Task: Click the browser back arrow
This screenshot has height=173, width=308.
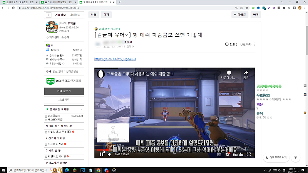Action: [x=3, y=8]
